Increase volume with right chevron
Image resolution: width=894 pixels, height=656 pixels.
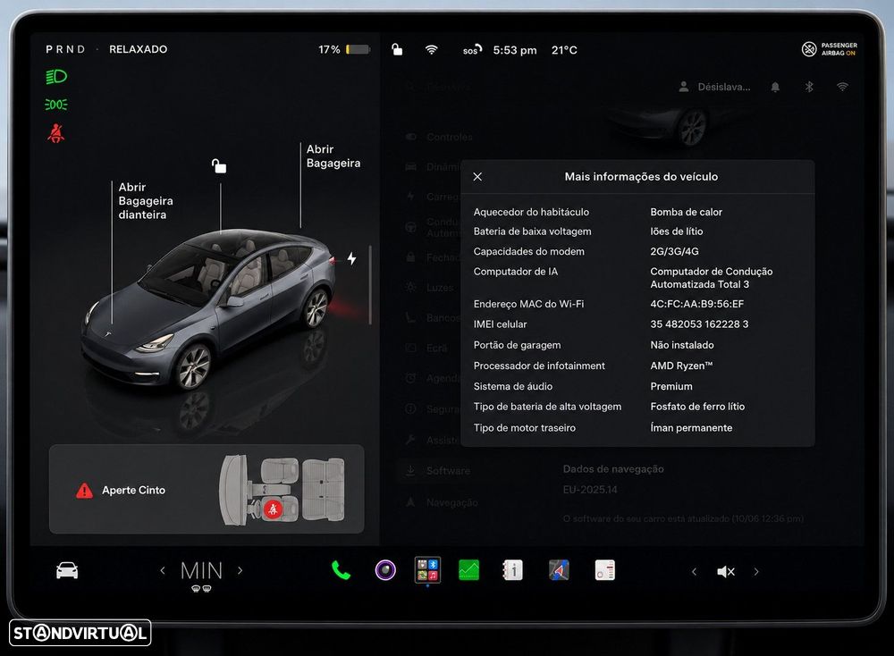[756, 572]
